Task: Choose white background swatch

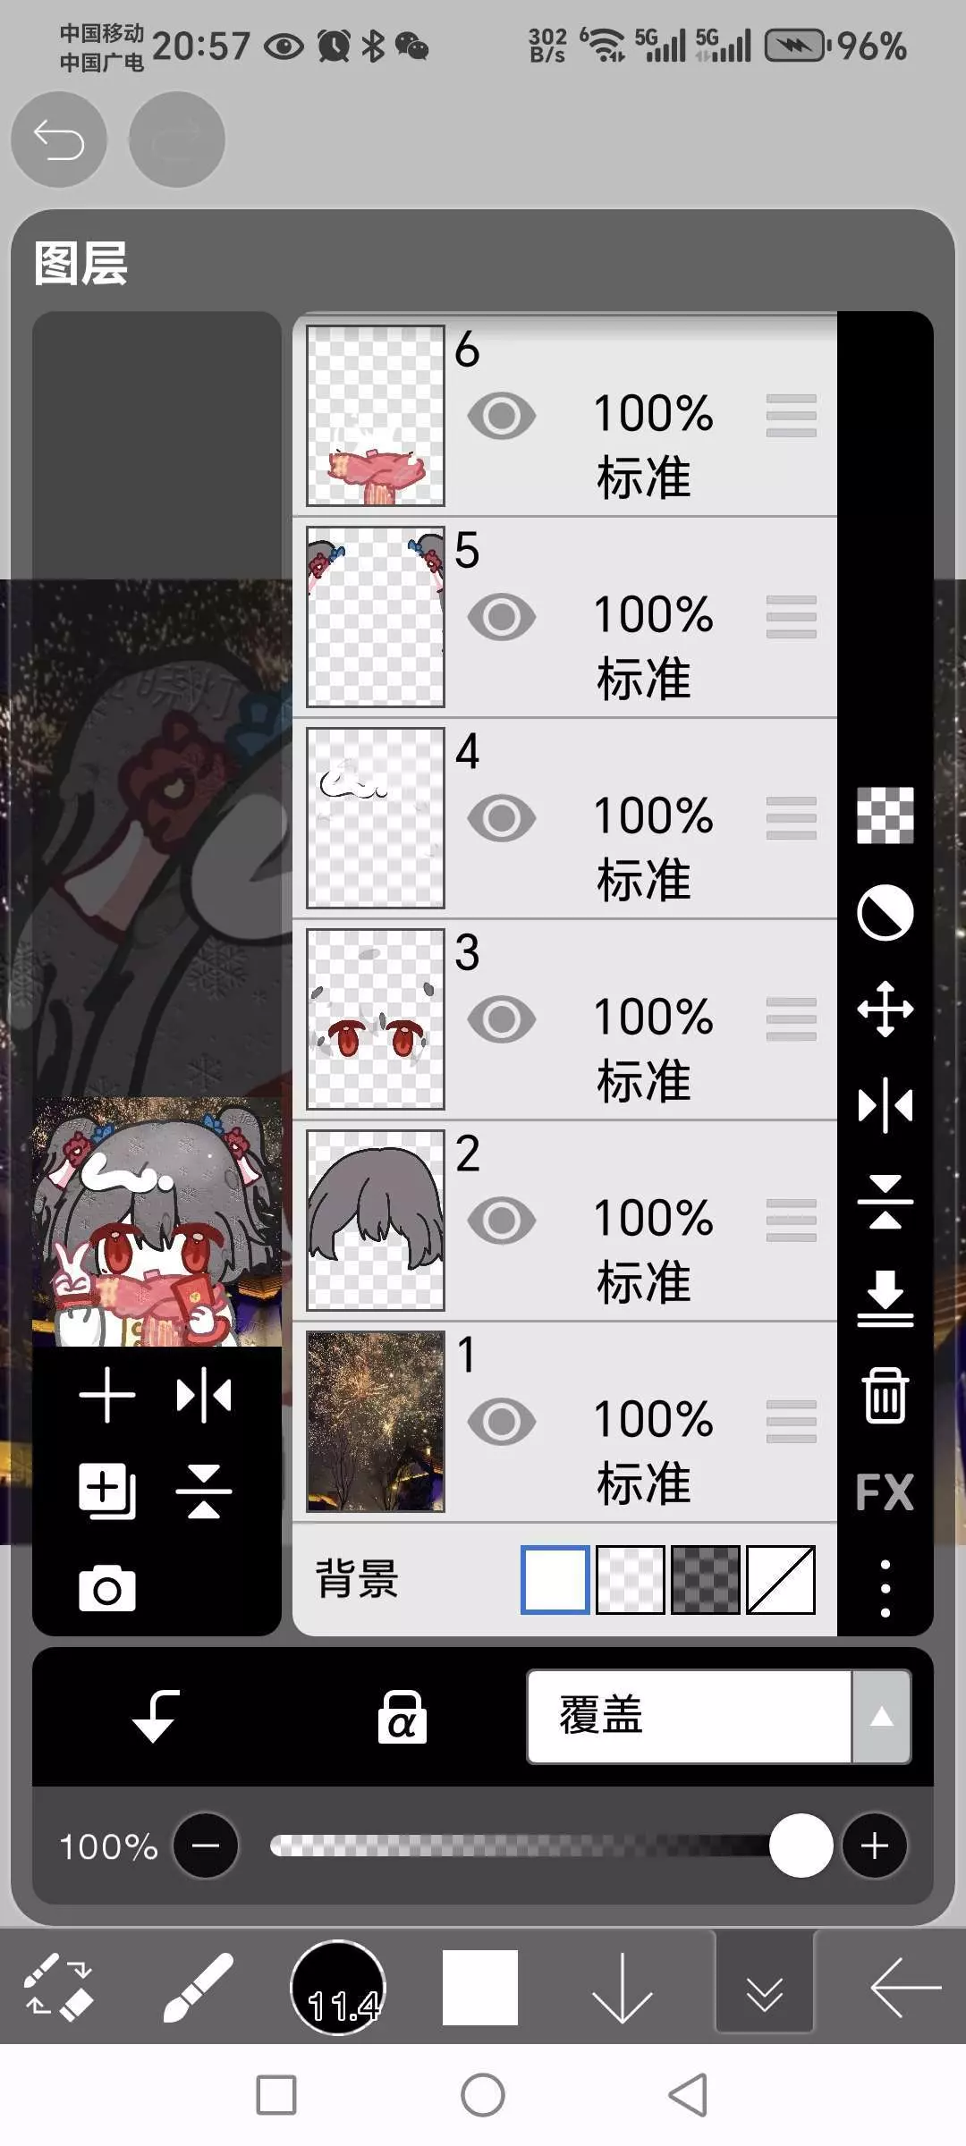Action: [555, 1580]
